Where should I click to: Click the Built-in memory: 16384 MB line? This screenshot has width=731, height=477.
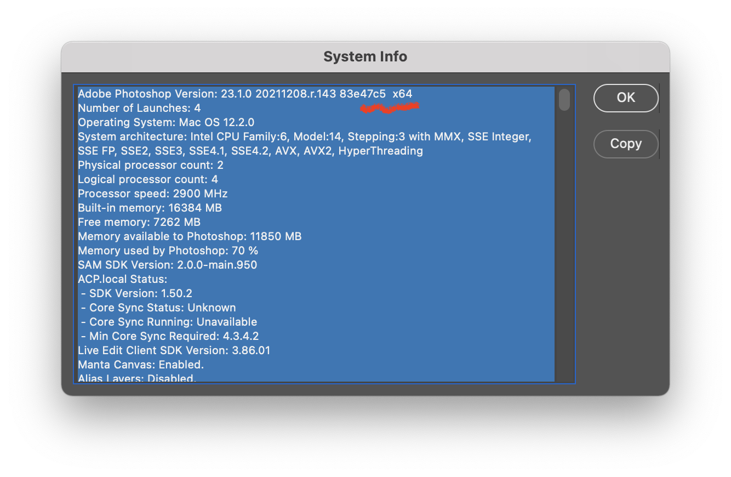150,208
